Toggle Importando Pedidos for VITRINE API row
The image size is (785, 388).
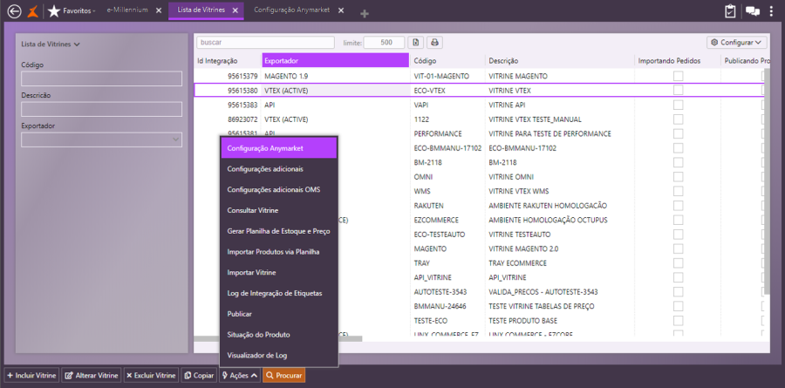click(x=678, y=105)
